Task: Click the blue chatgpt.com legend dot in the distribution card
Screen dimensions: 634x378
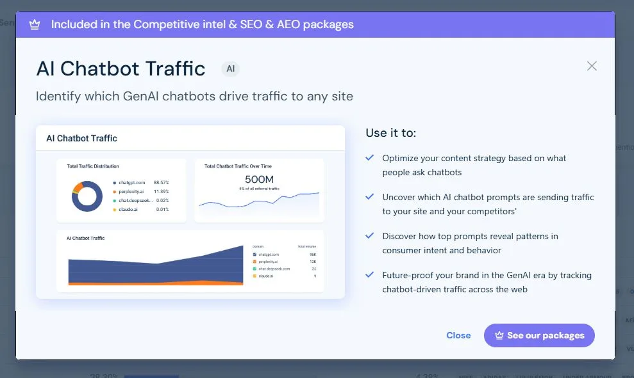Action: pyautogui.click(x=114, y=183)
